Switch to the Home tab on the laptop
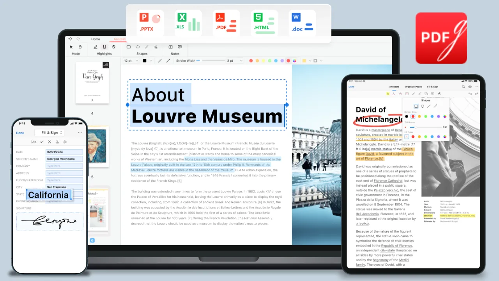Image resolution: width=499 pixels, height=281 pixels. coord(95,39)
